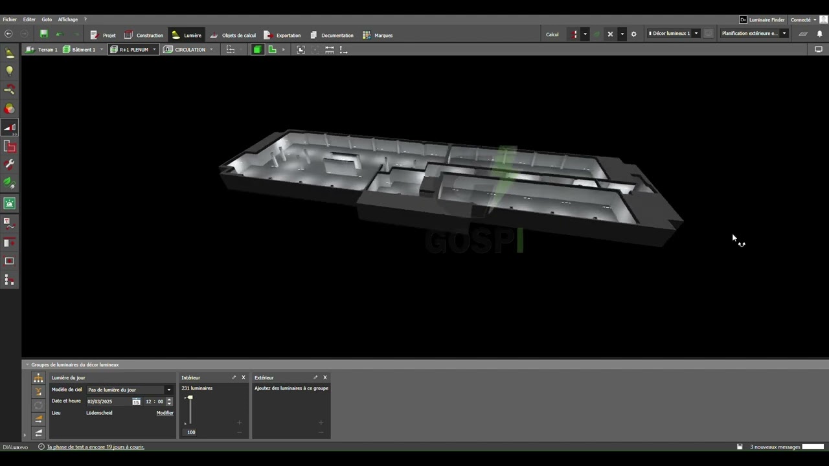Image resolution: width=829 pixels, height=466 pixels.
Task: Activate the horizontal dimension measuring tool
Action: coord(330,49)
